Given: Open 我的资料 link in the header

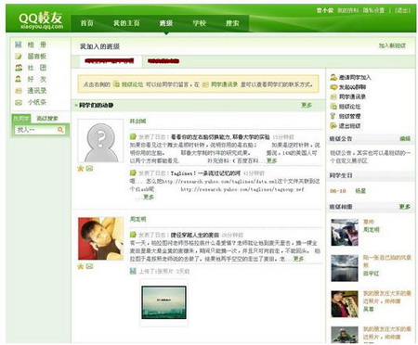Looking at the screenshot, I should click(347, 10).
